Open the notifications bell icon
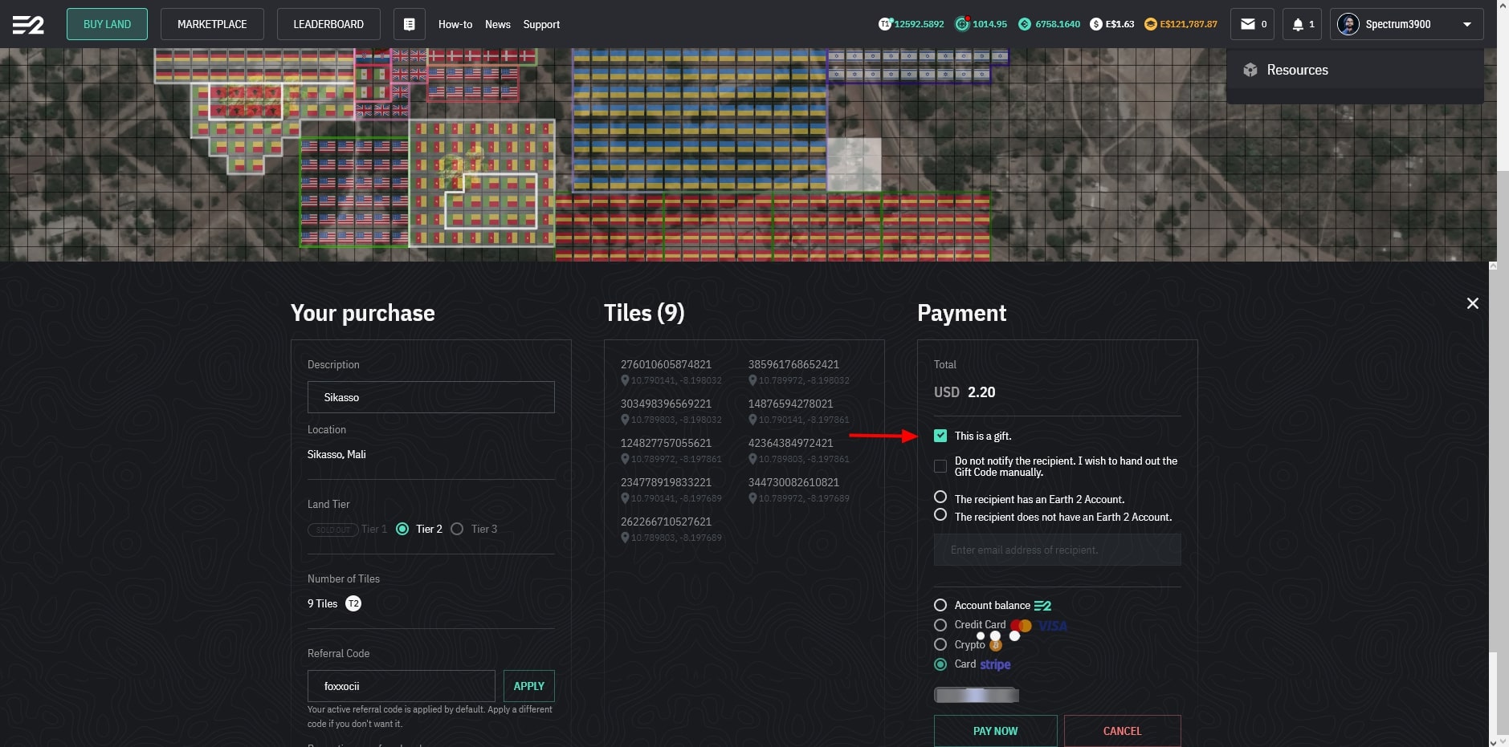Screen dimensions: 1509x747 pos(1298,24)
